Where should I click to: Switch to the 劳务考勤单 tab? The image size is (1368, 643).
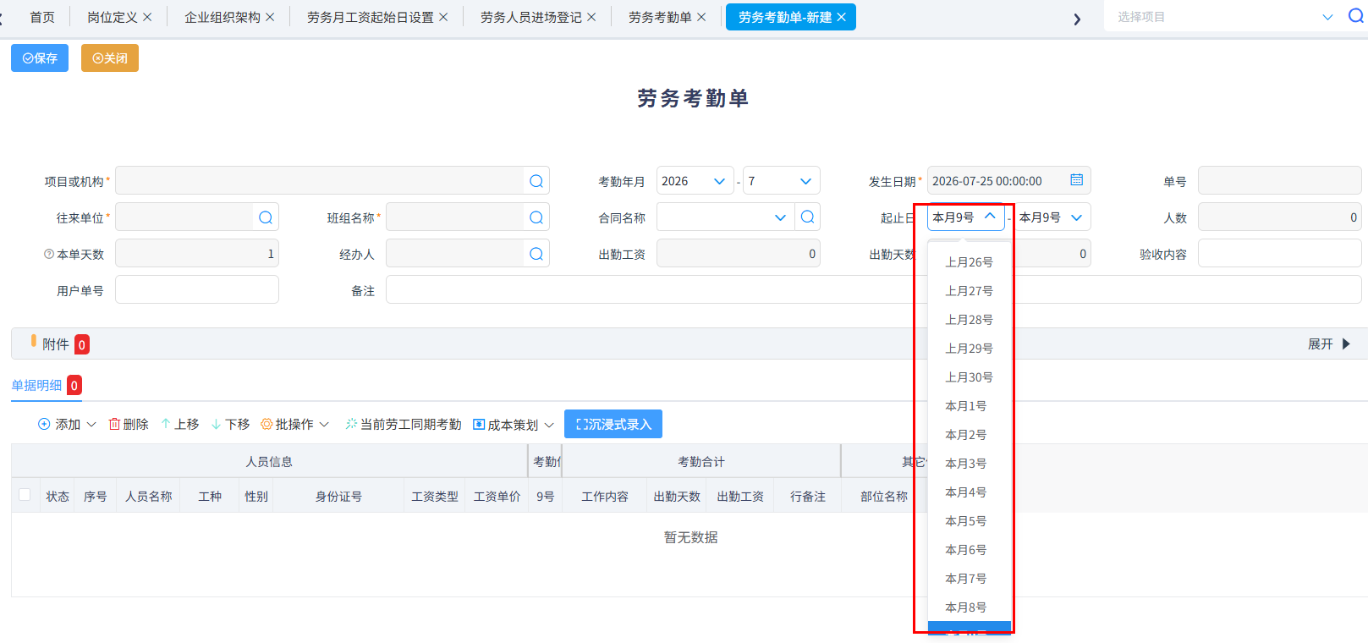pos(660,17)
